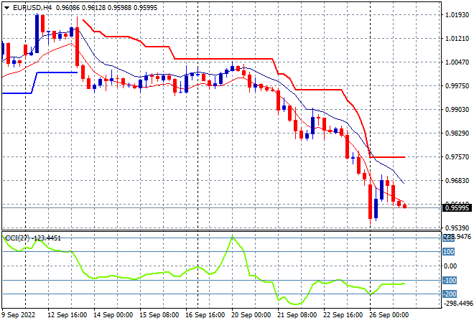Click the EURUSD,H4 chart title
The height and width of the screenshot is (323, 474).
click(x=32, y=8)
